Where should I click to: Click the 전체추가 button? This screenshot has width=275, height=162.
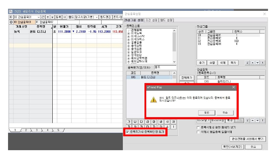click(187, 78)
